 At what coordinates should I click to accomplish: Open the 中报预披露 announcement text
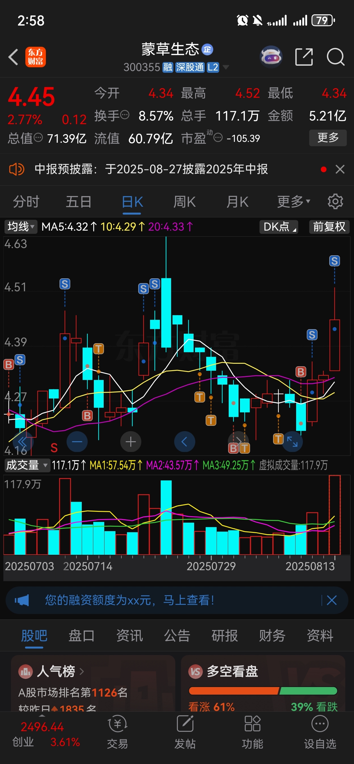tap(151, 169)
